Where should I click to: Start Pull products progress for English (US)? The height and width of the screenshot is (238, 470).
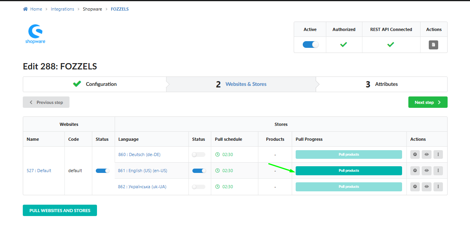coord(349,171)
